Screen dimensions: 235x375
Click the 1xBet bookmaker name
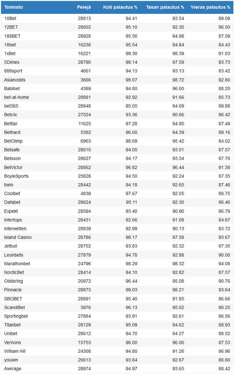pos(10,53)
